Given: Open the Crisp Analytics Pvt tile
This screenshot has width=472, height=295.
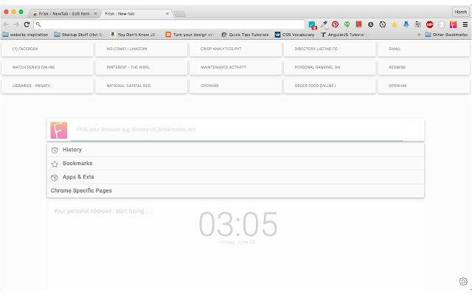Looking at the screenshot, I should pyautogui.click(x=236, y=49).
